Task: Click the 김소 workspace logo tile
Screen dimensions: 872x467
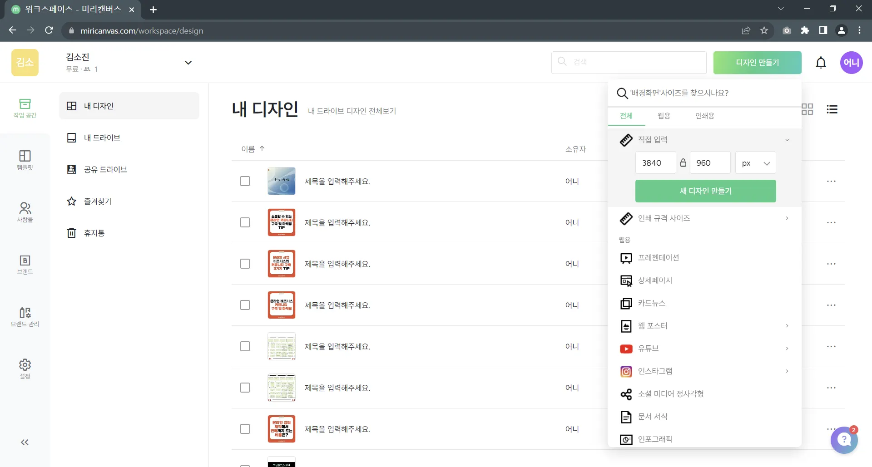Action: [x=25, y=63]
